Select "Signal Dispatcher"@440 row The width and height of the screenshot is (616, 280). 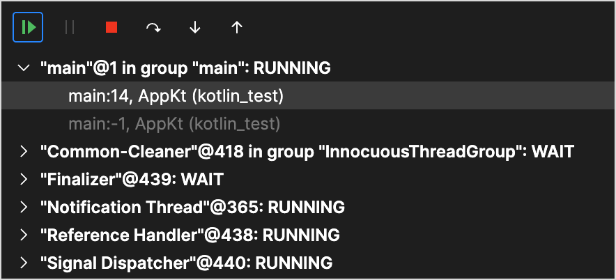(x=187, y=263)
